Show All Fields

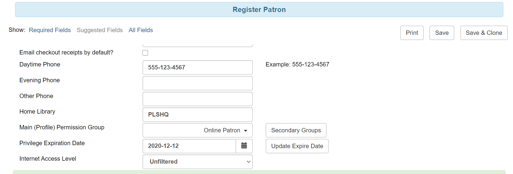click(141, 30)
